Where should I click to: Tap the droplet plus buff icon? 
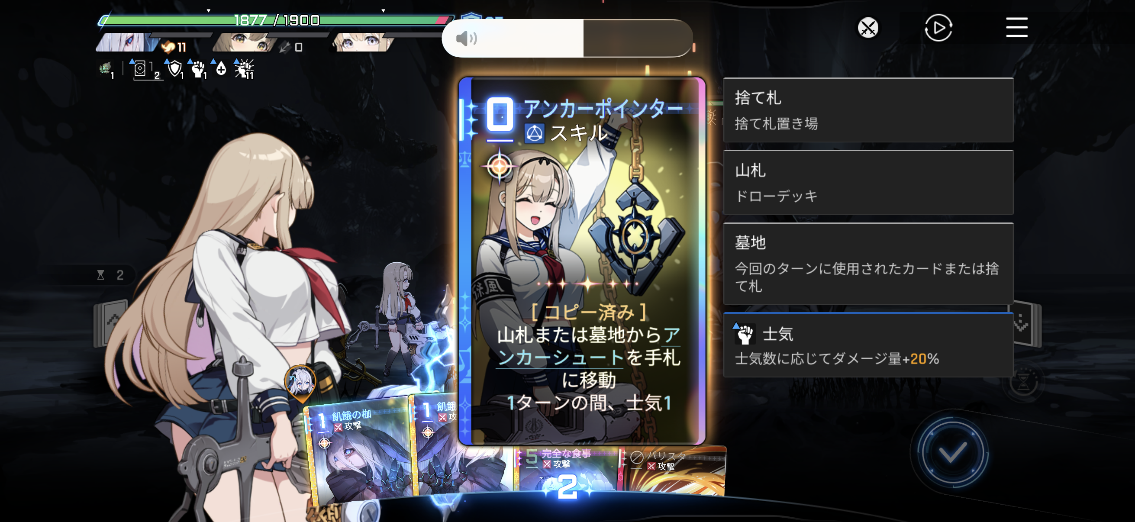(x=220, y=69)
